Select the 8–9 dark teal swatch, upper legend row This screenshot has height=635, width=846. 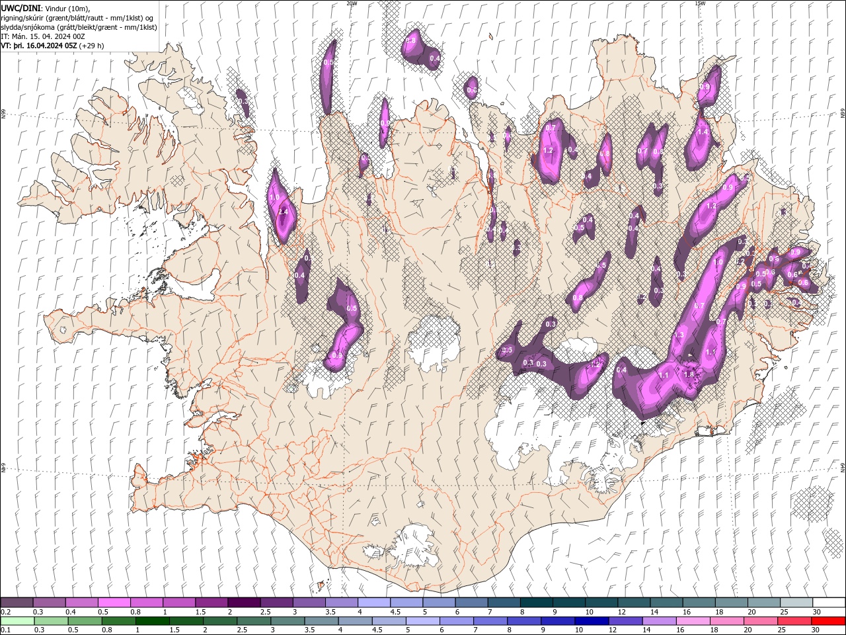[x=536, y=603]
